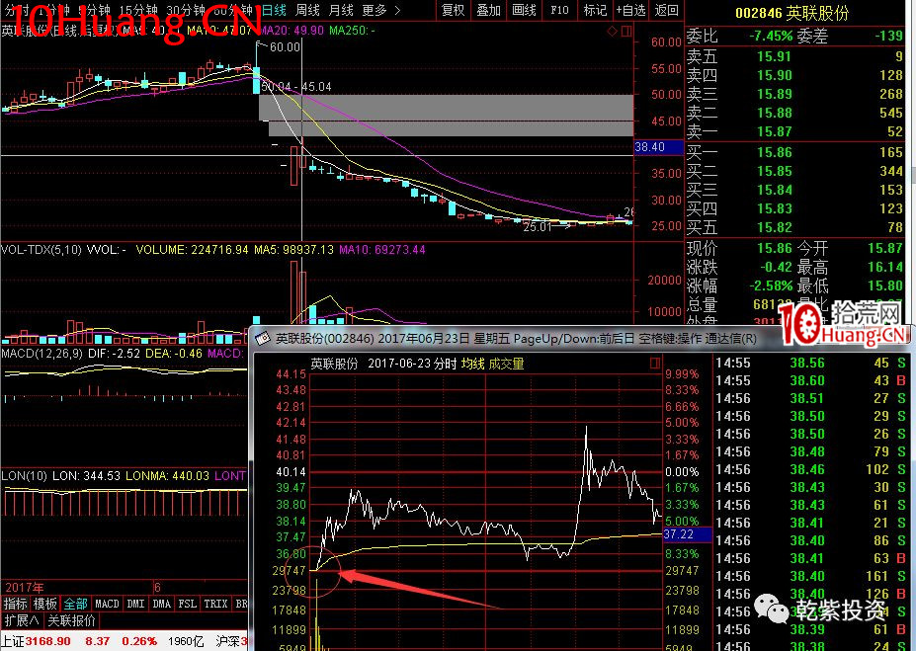Select the DMI indicator tab
Image resolution: width=916 pixels, height=651 pixels.
click(x=135, y=604)
